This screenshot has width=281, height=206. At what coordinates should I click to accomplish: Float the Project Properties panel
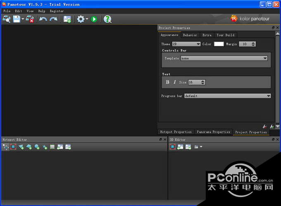[273, 28]
